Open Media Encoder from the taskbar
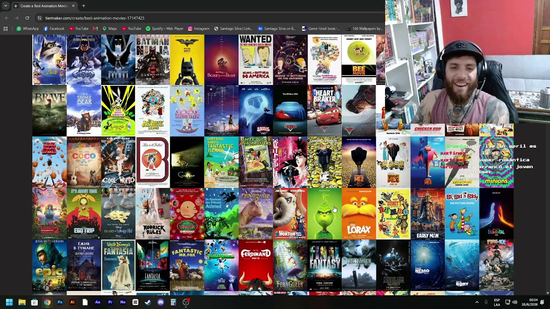This screenshot has width=550, height=309. click(x=123, y=302)
